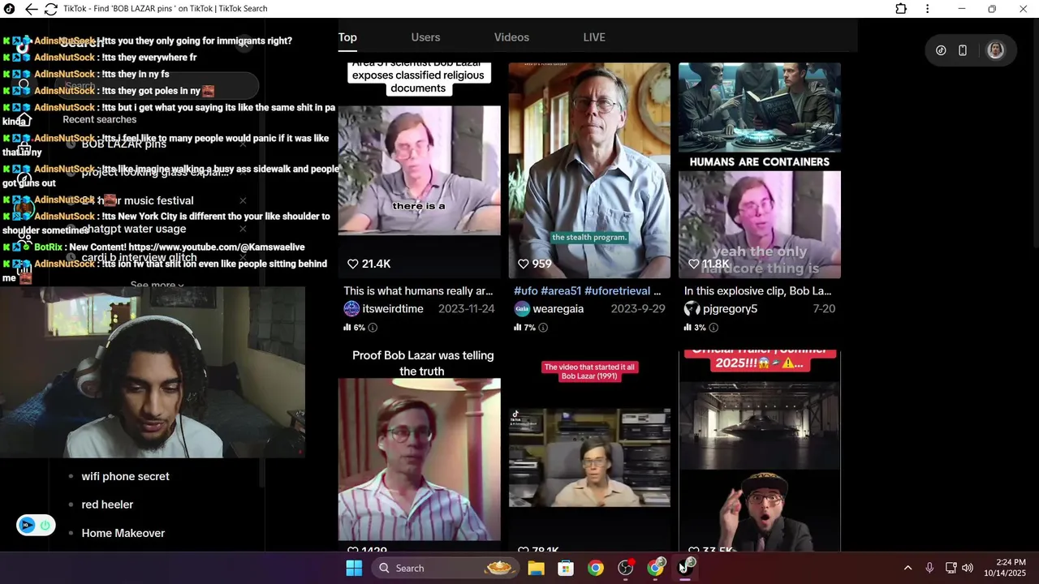Click the info icon next to 3%
This screenshot has height=584, width=1039.
tap(714, 328)
